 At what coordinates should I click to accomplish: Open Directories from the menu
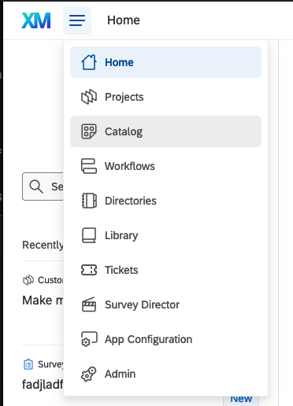(x=165, y=201)
